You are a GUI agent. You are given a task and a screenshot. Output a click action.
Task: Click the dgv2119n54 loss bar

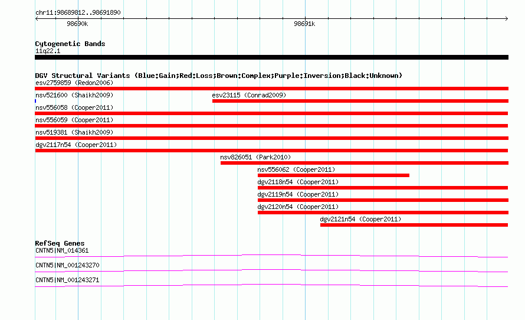[x=383, y=200]
